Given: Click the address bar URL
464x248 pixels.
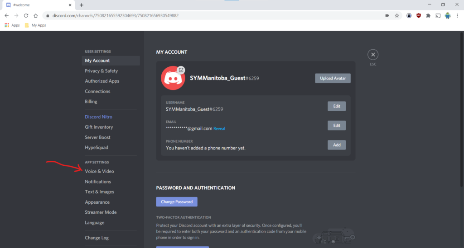Looking at the screenshot, I should pyautogui.click(x=116, y=16).
